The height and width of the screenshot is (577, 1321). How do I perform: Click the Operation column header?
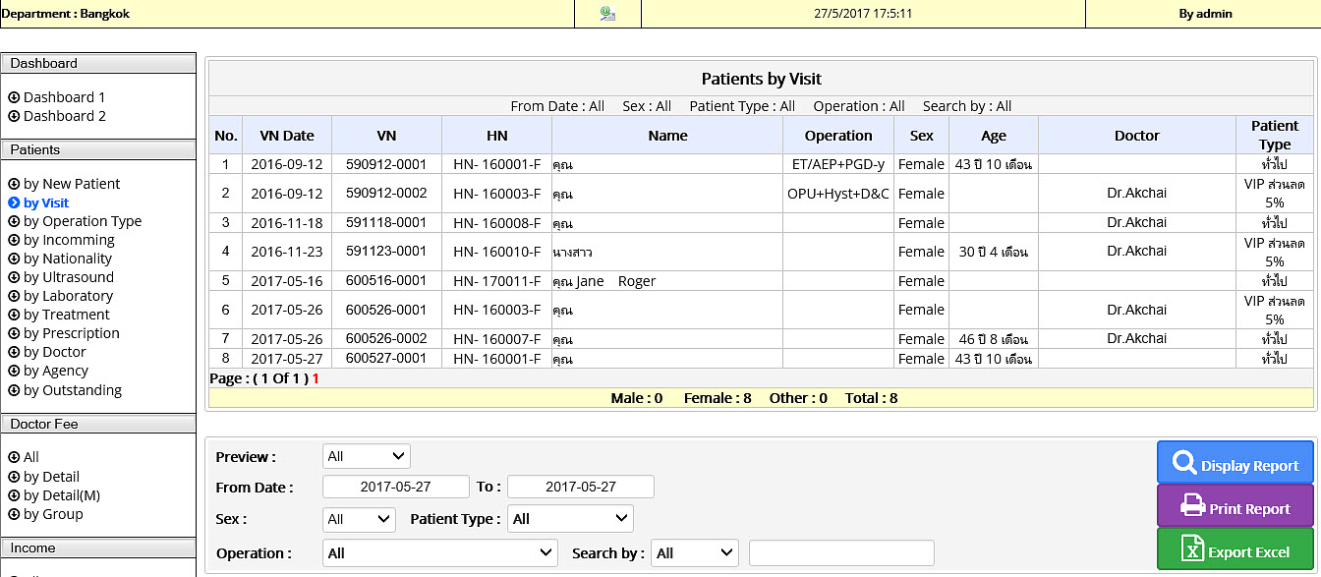838,136
